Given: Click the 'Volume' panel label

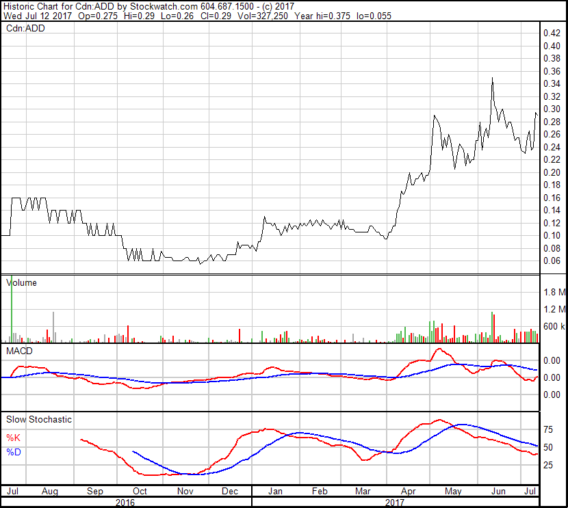Looking at the screenshot, I should point(21,282).
